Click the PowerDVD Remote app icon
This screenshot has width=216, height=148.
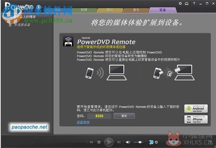click(68, 41)
